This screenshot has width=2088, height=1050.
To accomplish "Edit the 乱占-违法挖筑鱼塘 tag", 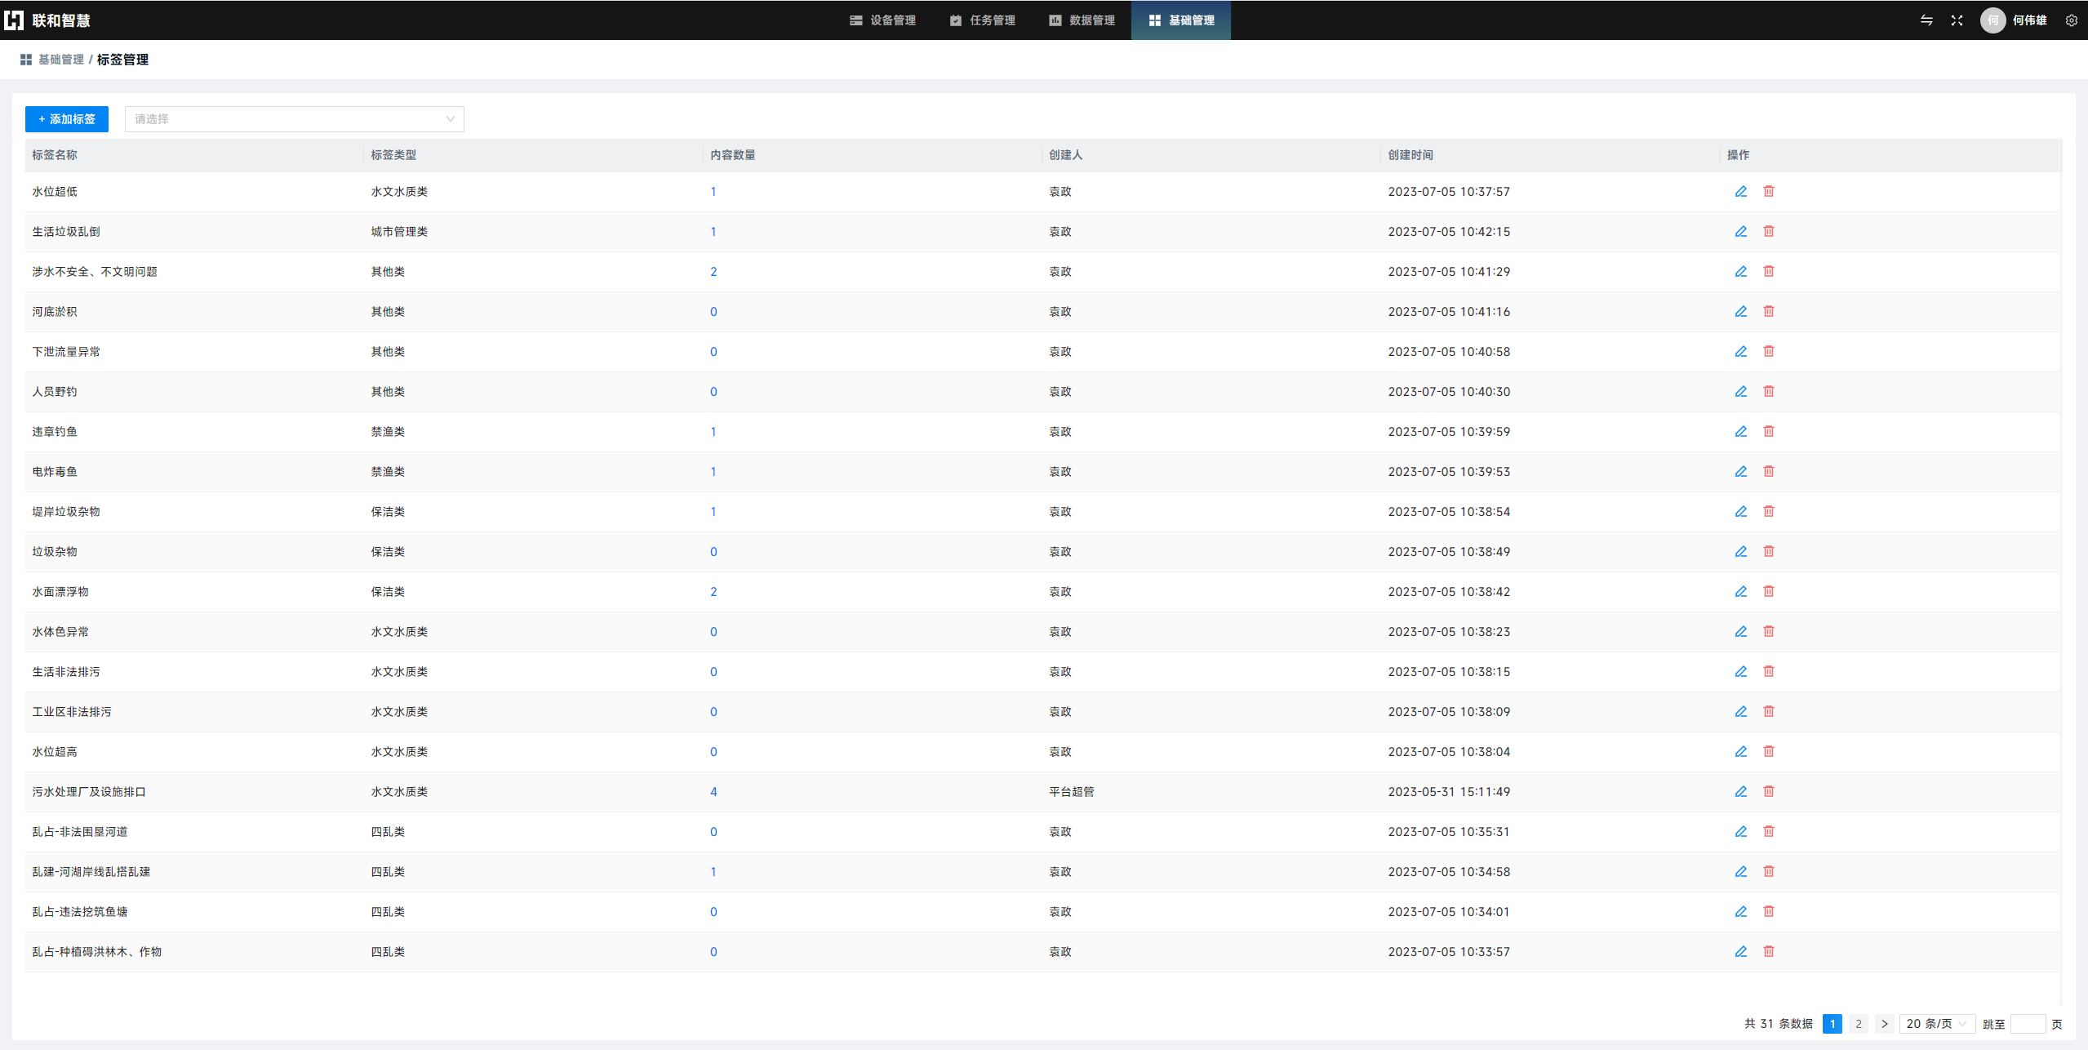I will coord(1740,912).
